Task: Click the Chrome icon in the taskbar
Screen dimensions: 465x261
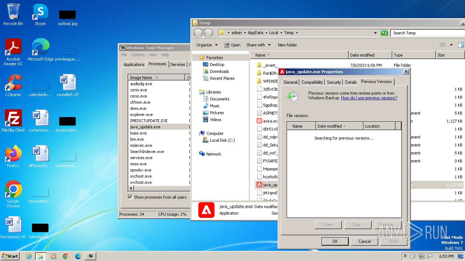Action: coord(66,256)
